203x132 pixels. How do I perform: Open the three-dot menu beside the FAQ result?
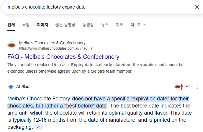tap(92, 48)
